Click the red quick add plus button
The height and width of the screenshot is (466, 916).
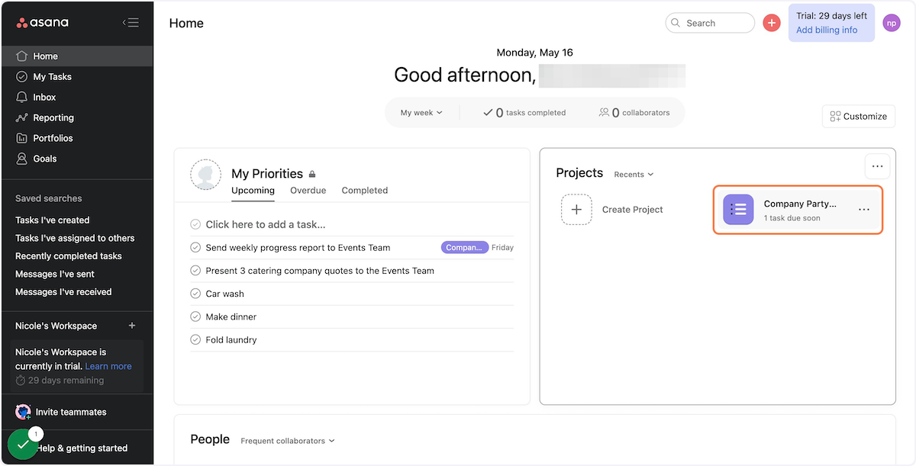pos(772,23)
